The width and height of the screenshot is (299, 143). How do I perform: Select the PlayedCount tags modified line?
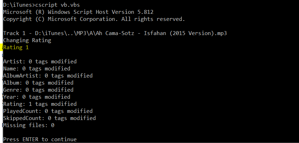(x=48, y=111)
